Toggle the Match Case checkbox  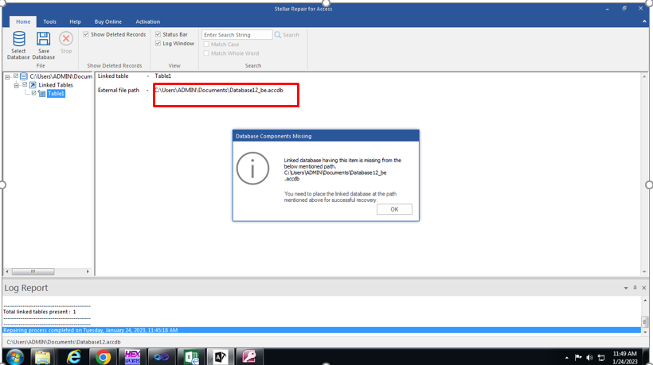pos(205,44)
